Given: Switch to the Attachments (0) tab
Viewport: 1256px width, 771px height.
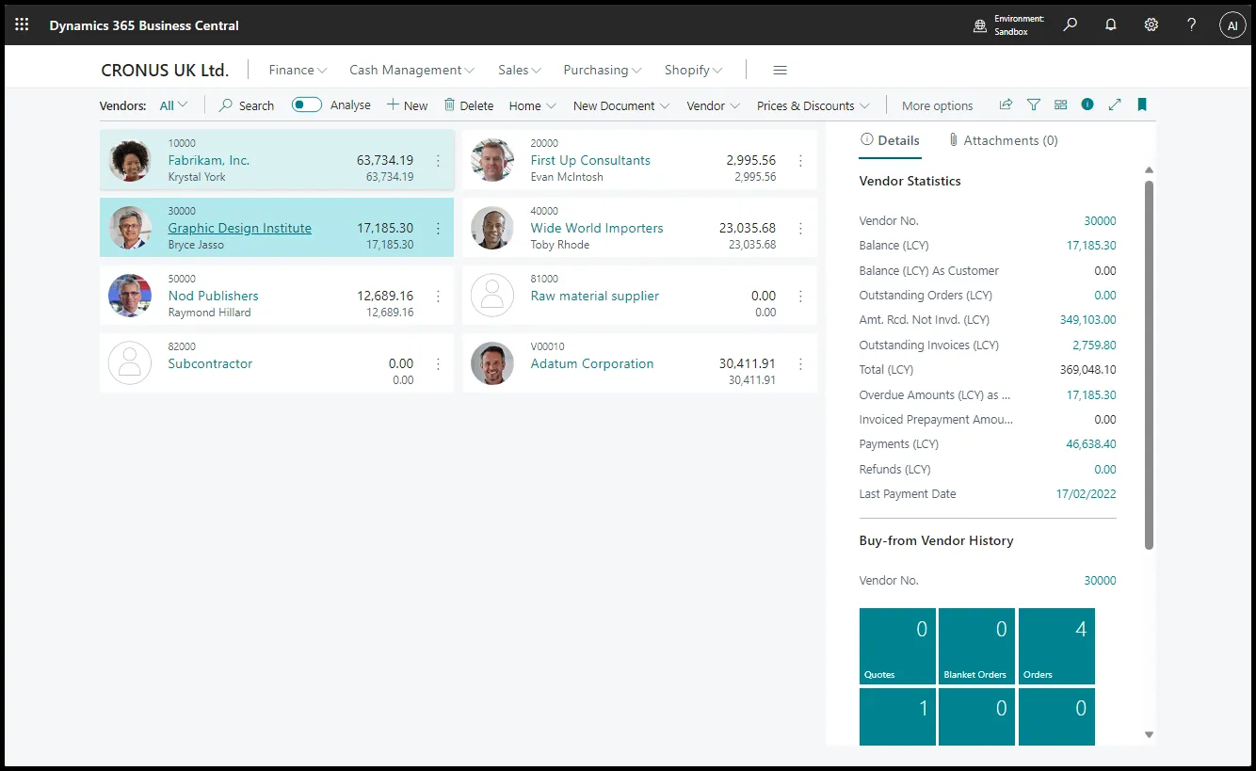Looking at the screenshot, I should coord(1003,140).
